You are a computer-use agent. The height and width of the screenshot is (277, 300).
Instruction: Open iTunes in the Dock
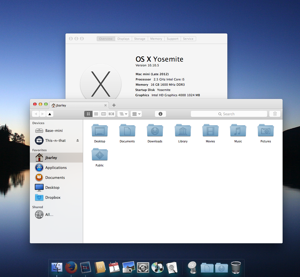[157, 267]
